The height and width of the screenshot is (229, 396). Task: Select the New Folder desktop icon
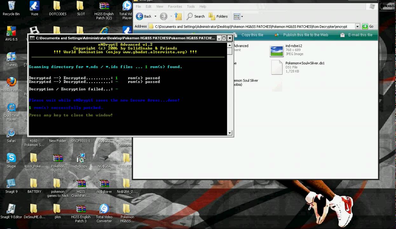(x=58, y=141)
